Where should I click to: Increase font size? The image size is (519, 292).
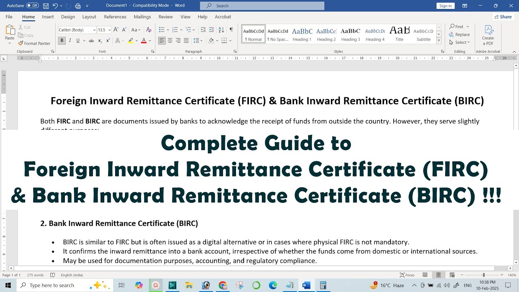pos(116,30)
